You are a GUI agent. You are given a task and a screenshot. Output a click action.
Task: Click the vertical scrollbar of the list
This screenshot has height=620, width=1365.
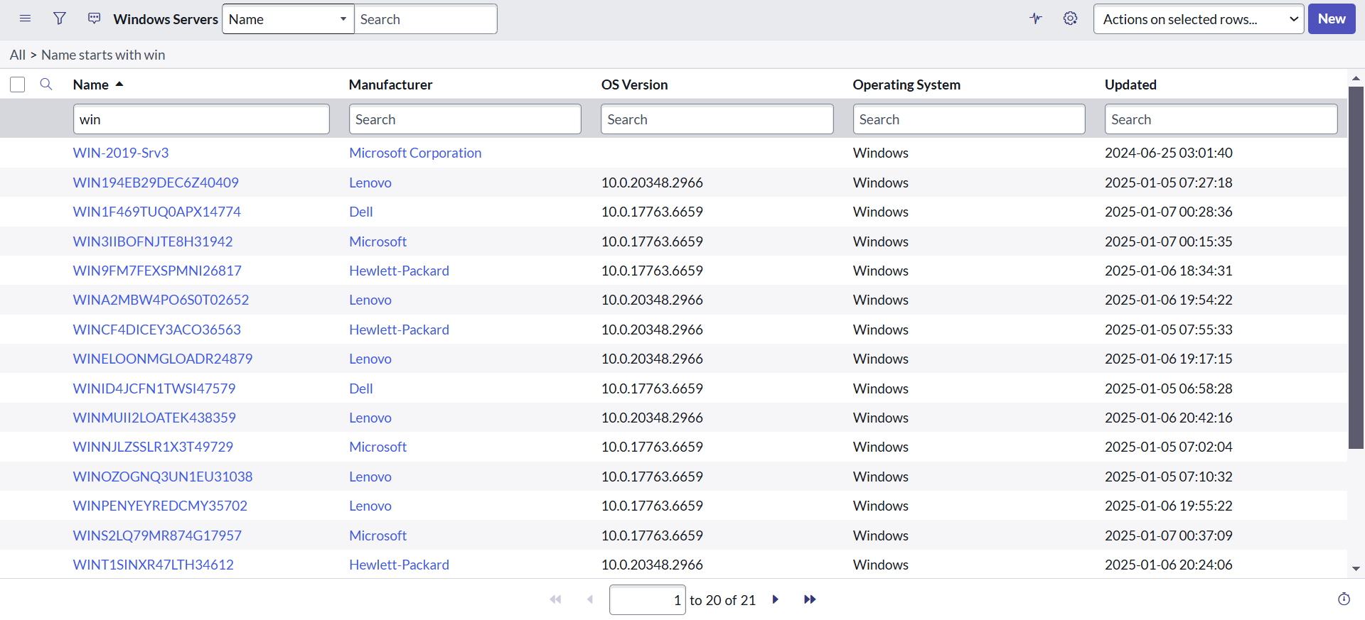(1356, 270)
